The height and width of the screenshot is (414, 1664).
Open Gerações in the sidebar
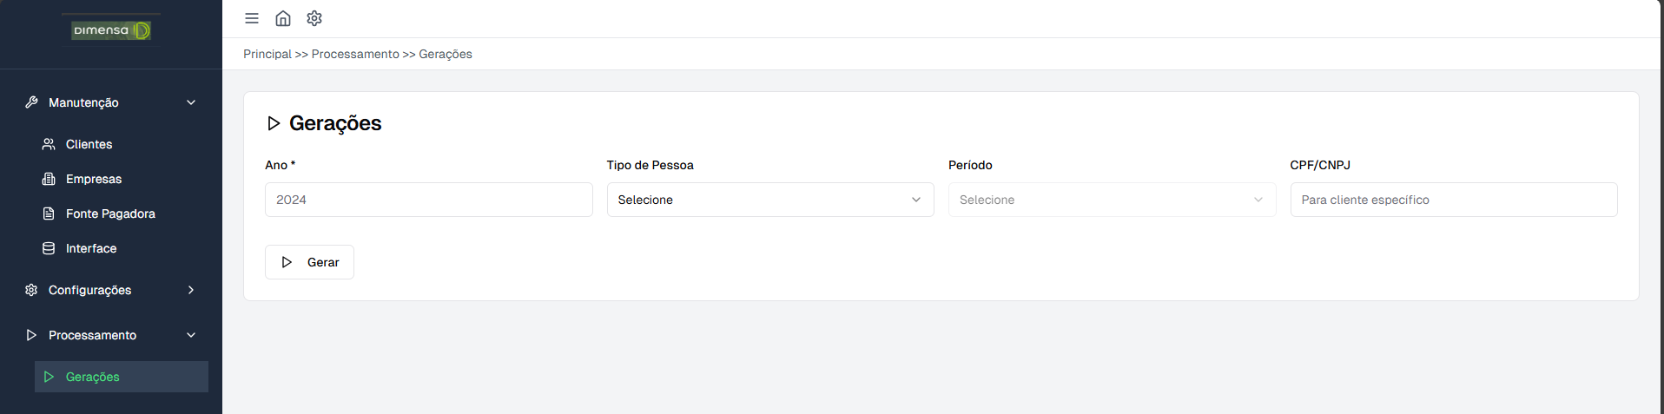tap(93, 377)
